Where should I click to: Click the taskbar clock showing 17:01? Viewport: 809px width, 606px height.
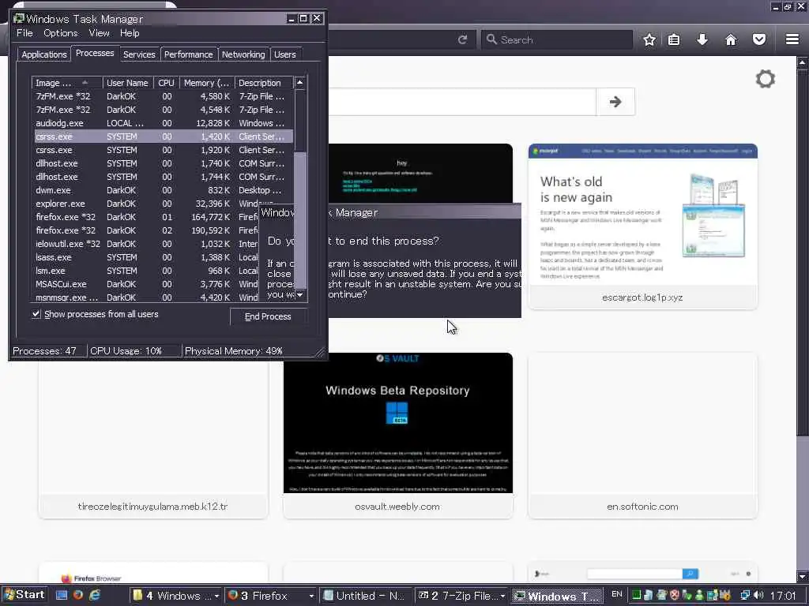[782, 596]
